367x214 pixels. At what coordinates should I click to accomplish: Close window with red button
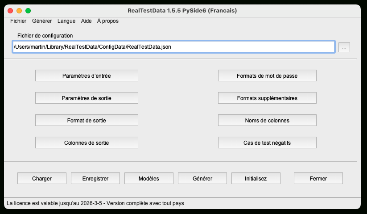click(x=10, y=11)
